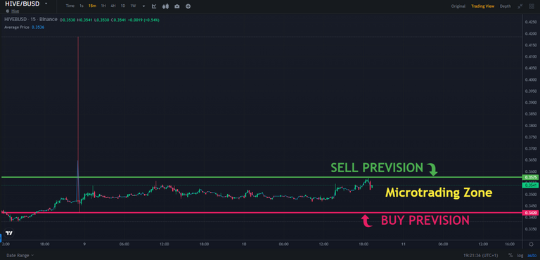Open the candlestick chart style icon
Screen dimensions: 540x260
coord(166,6)
